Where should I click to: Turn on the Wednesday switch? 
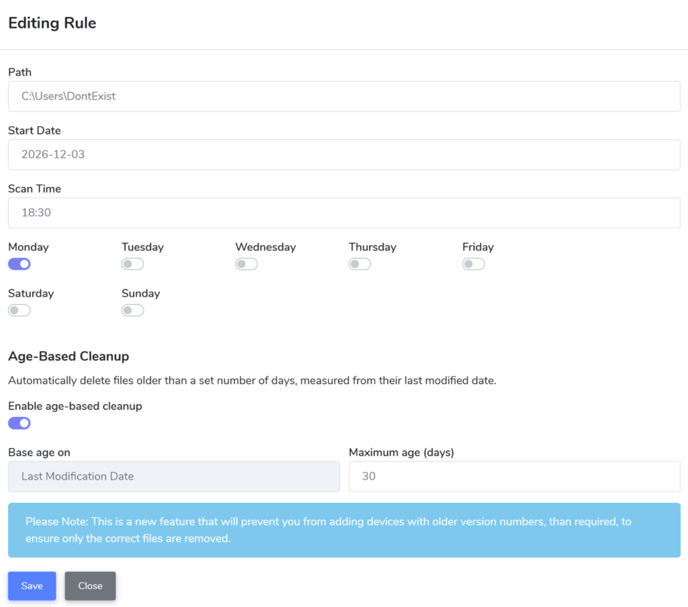[x=246, y=264]
